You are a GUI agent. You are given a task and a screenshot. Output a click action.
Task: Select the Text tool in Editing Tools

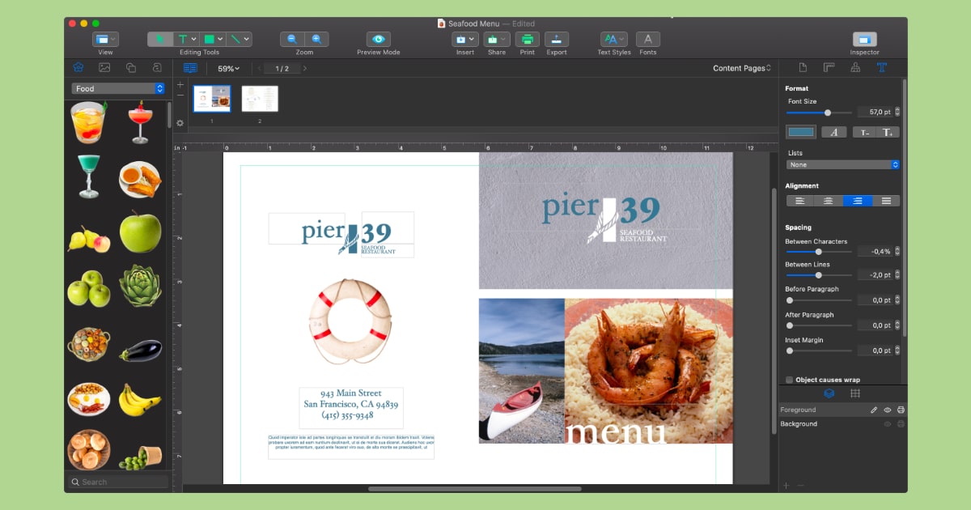(183, 38)
